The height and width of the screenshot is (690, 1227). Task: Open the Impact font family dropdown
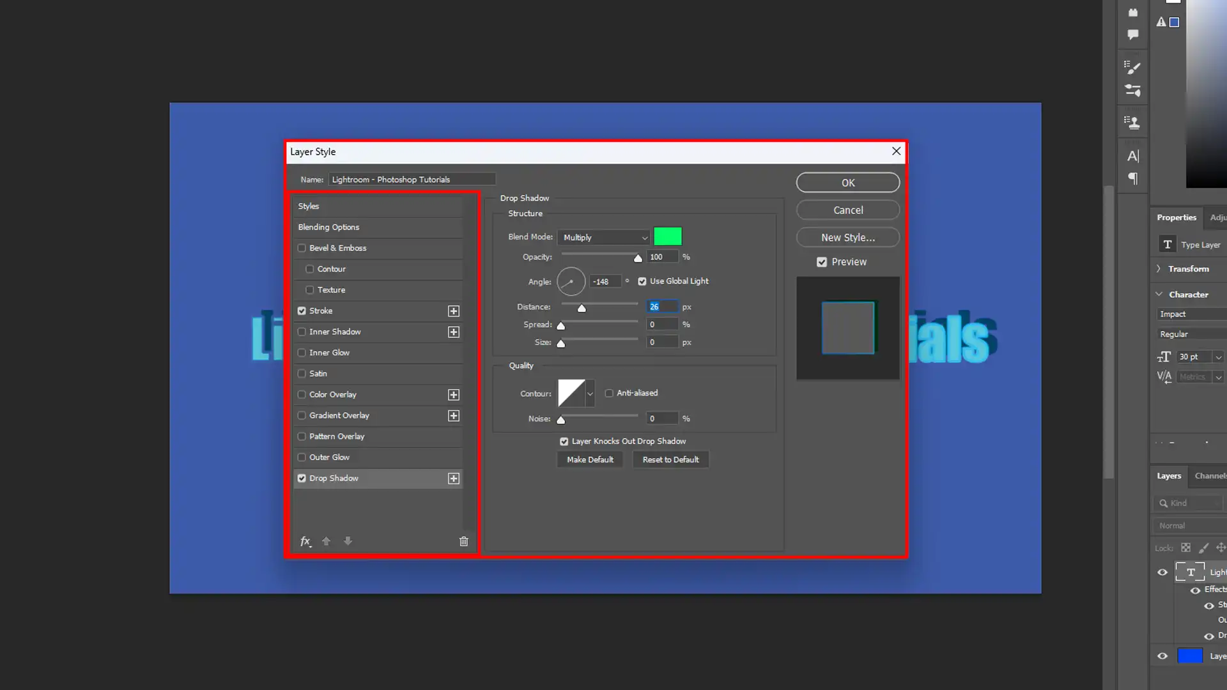[1192, 314]
